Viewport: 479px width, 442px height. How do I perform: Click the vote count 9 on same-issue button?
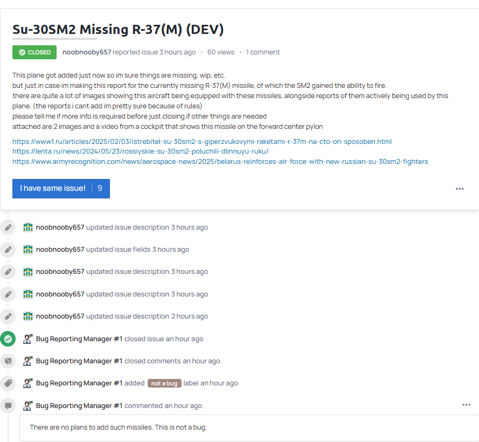pos(100,189)
